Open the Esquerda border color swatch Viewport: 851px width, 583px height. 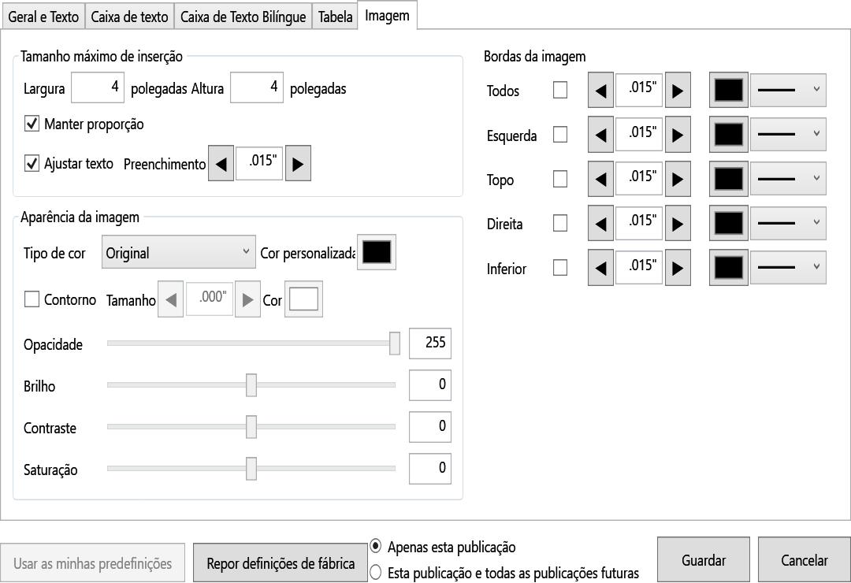point(729,135)
